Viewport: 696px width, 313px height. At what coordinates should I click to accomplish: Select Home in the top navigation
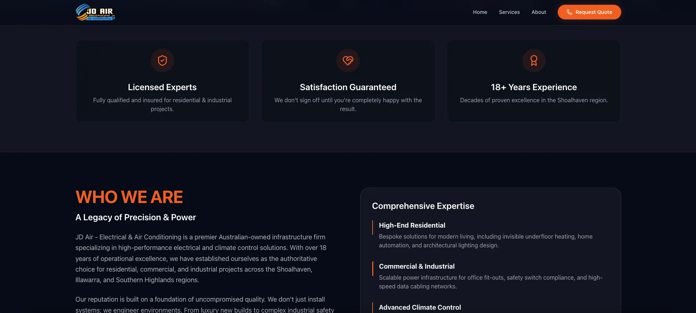pyautogui.click(x=480, y=12)
